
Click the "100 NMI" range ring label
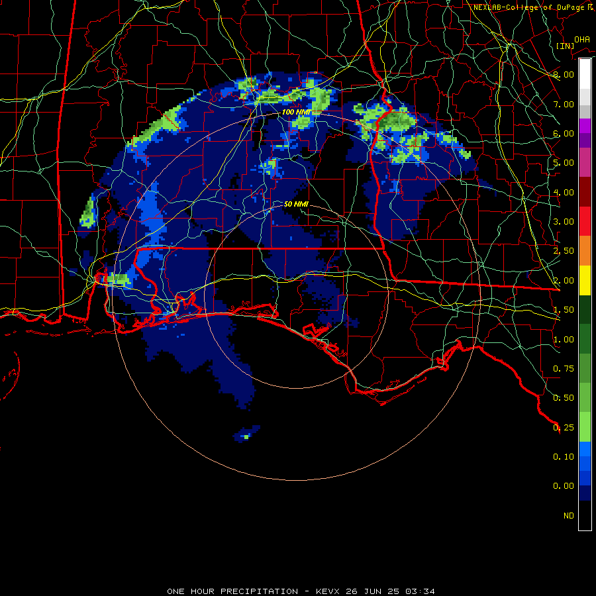(296, 112)
